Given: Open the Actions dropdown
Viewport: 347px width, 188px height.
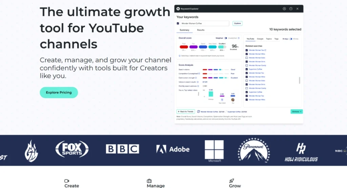Looking at the screenshot, I should 297,112.
